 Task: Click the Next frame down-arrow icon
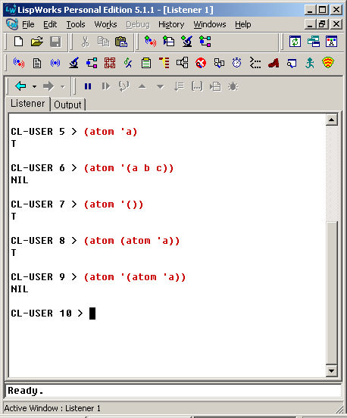(x=161, y=87)
